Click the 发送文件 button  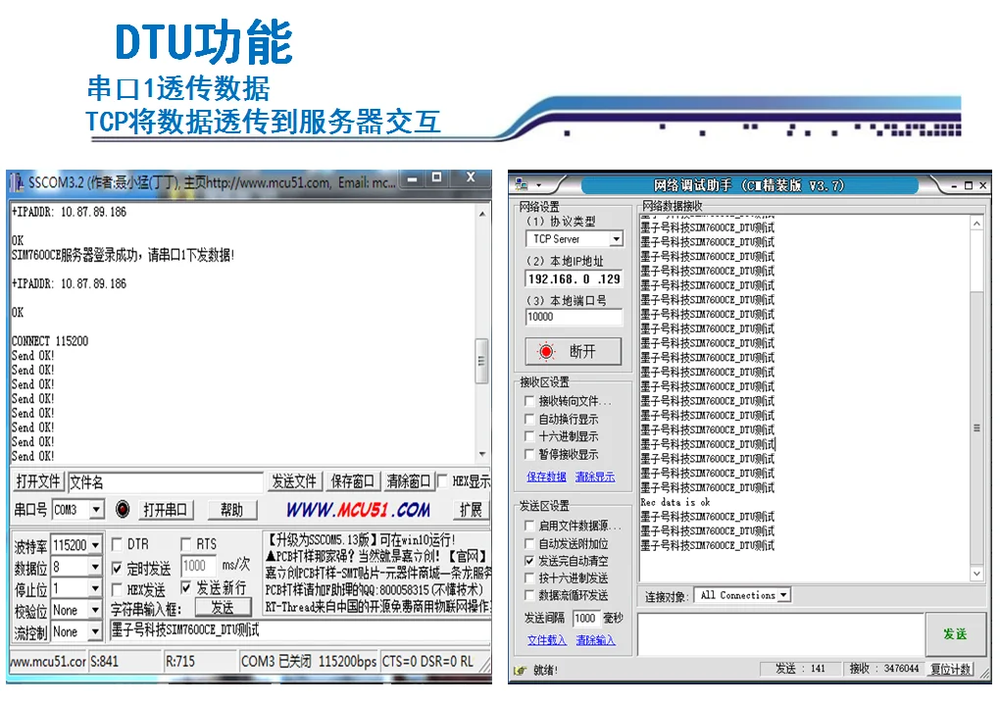pos(294,480)
